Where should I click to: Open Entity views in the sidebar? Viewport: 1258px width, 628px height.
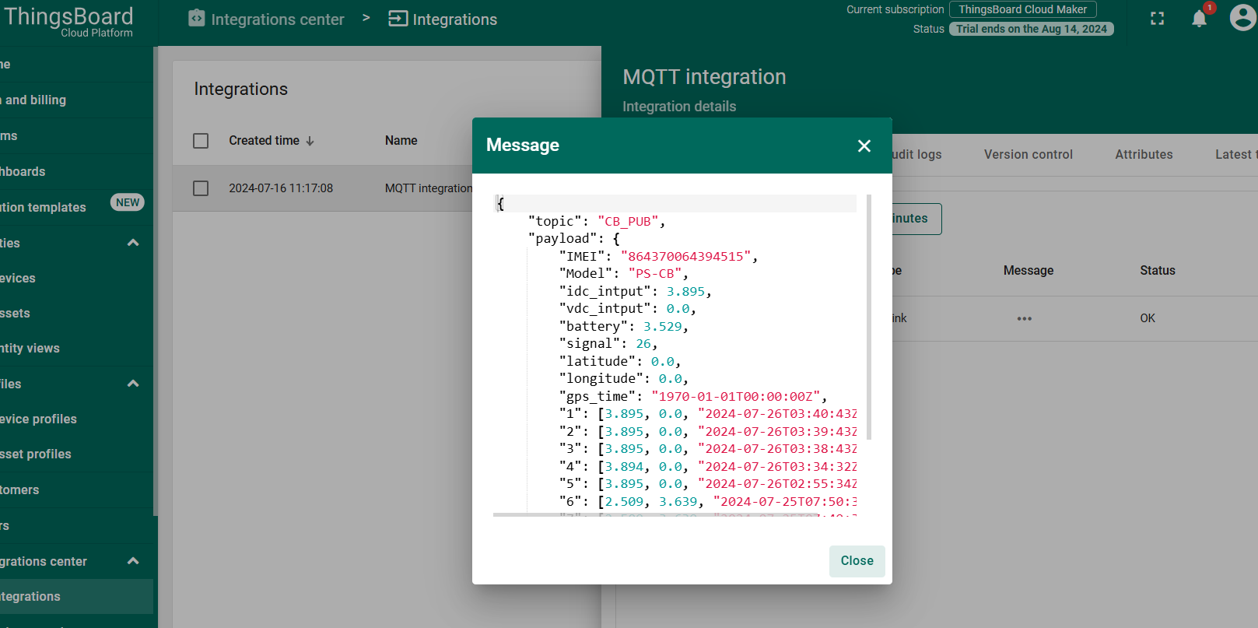(76, 349)
